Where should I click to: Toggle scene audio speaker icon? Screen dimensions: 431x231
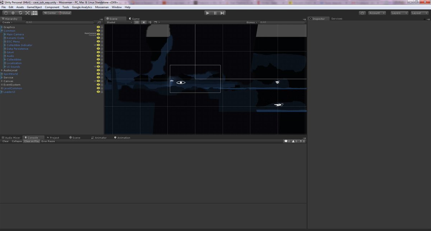coord(150,22)
